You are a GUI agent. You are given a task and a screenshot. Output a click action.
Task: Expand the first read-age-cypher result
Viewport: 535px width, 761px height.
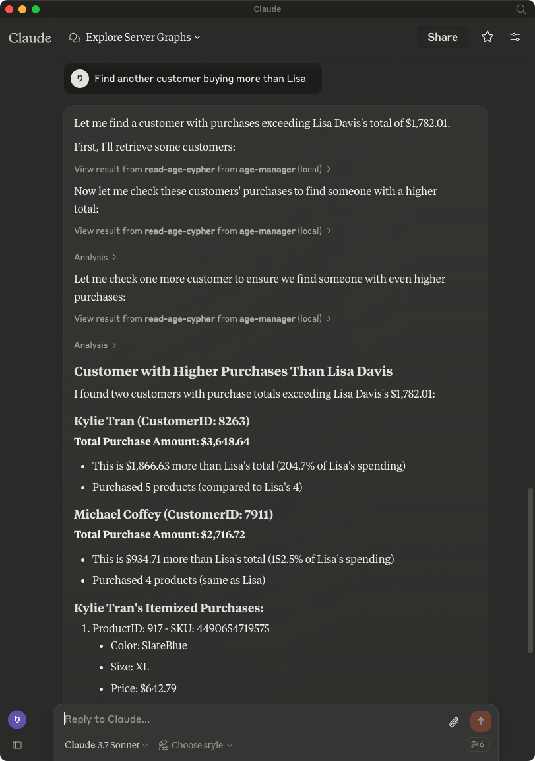(203, 169)
